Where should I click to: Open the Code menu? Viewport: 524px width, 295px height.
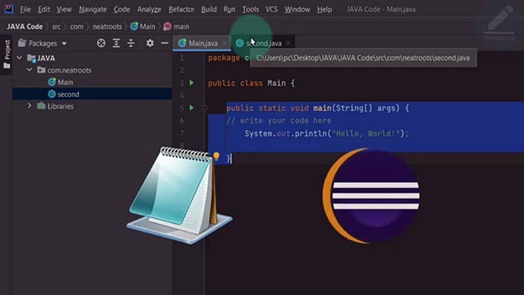tap(122, 9)
